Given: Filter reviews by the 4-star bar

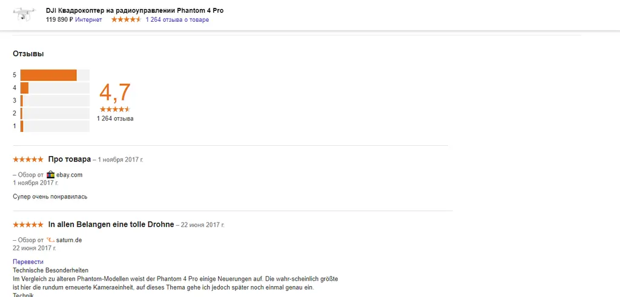Looking at the screenshot, I should [54, 88].
